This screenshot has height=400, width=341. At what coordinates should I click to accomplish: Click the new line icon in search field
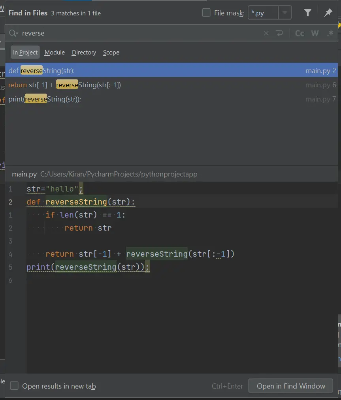pos(280,34)
